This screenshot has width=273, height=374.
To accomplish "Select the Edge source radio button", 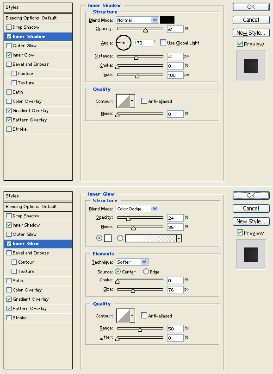I will click(x=146, y=272).
